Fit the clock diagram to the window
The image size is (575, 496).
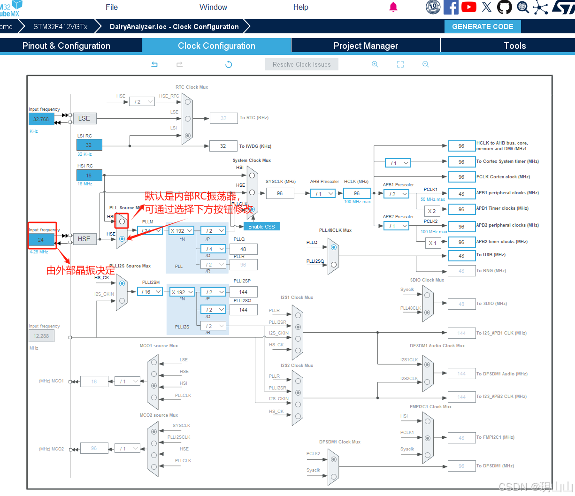point(400,64)
